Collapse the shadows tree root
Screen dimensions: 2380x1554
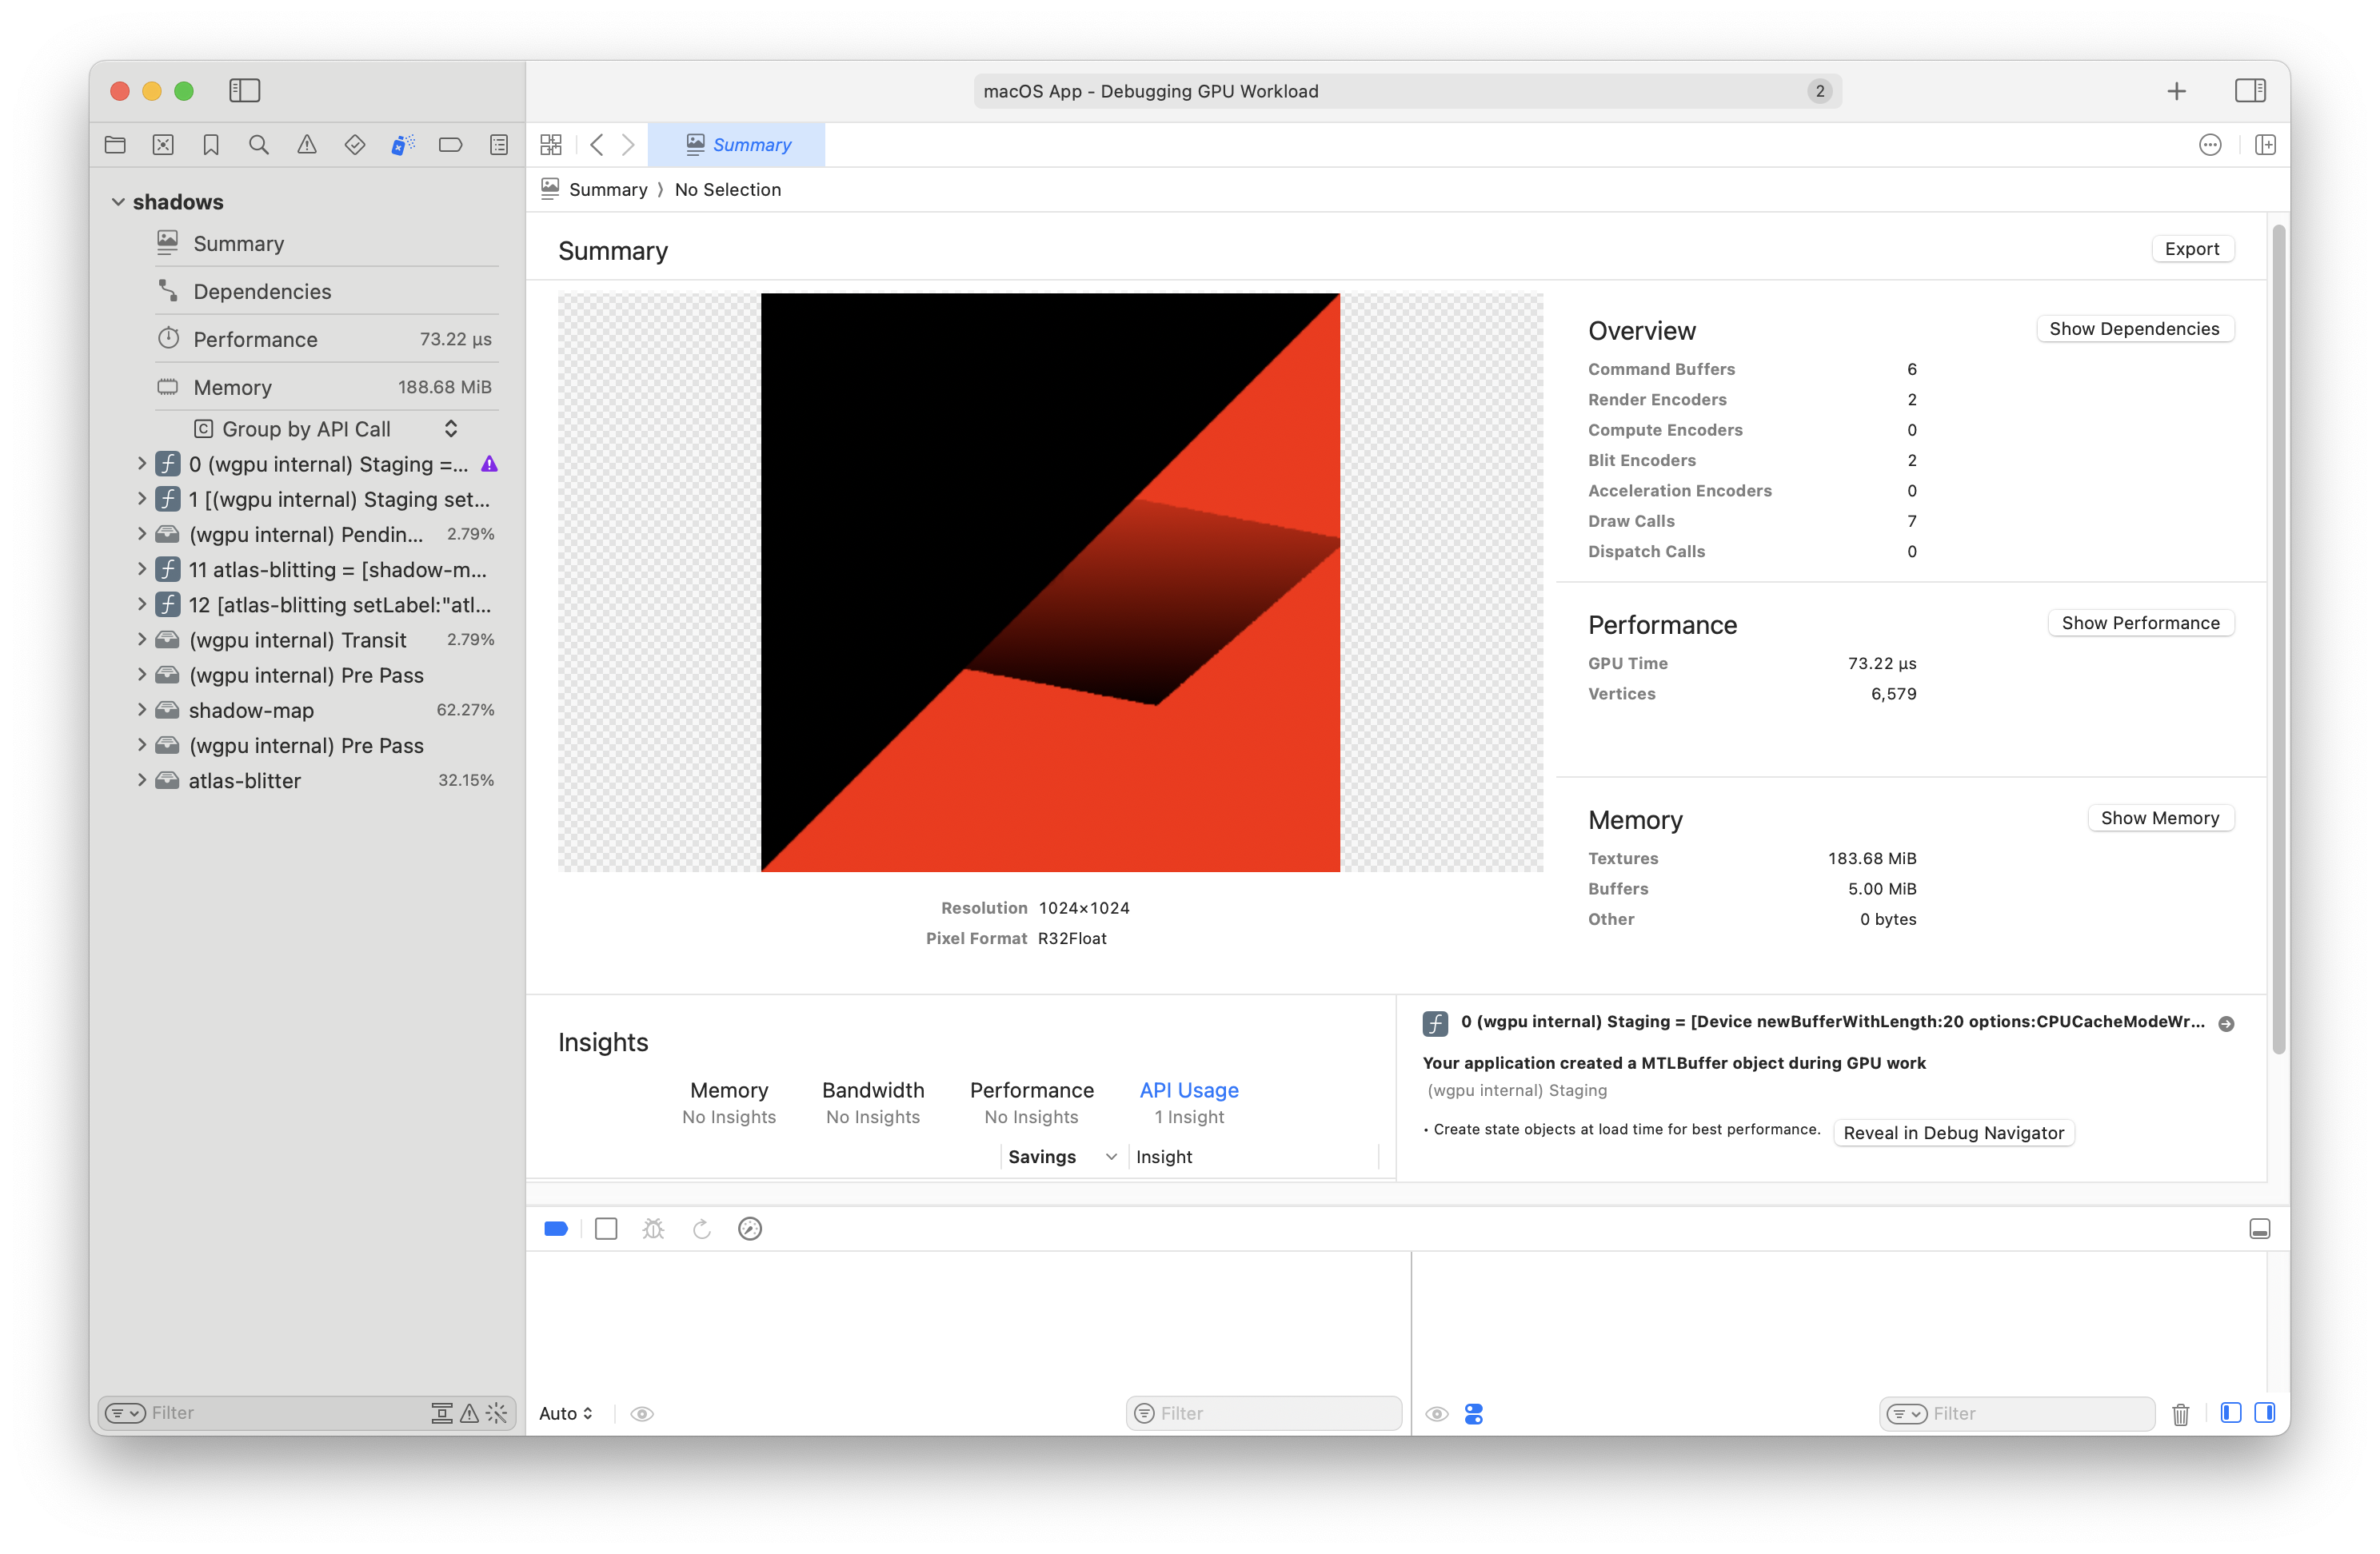(118, 202)
